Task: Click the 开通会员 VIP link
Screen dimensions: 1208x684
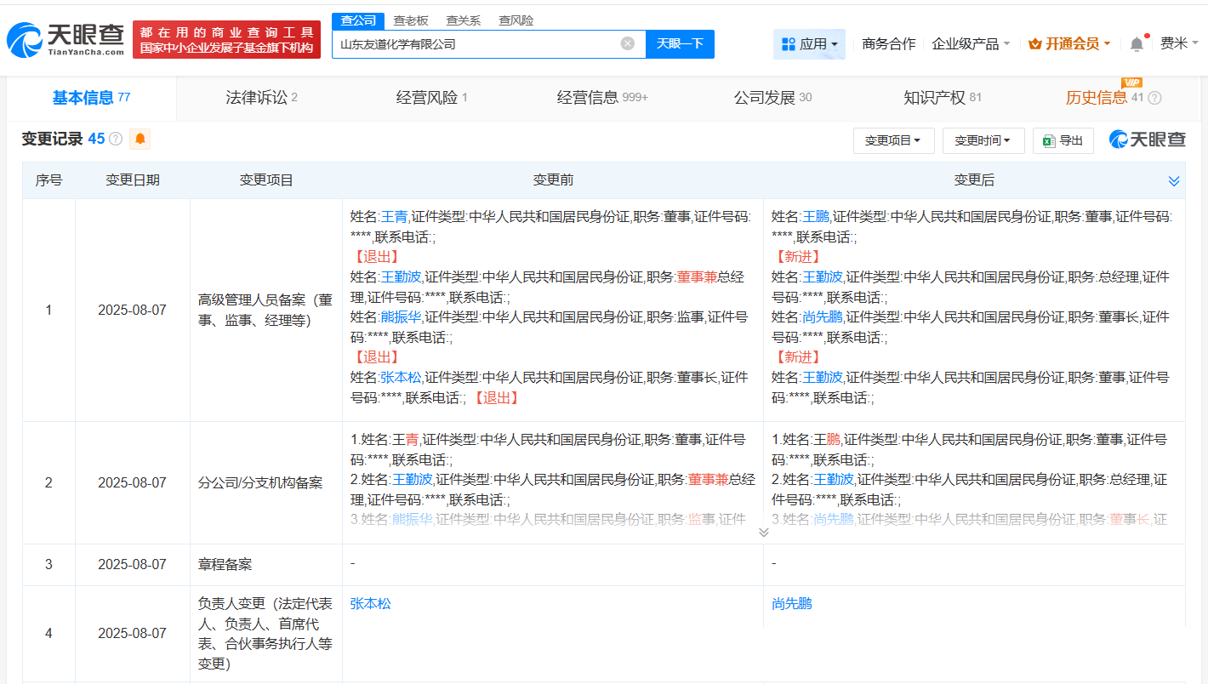Action: (x=1069, y=44)
